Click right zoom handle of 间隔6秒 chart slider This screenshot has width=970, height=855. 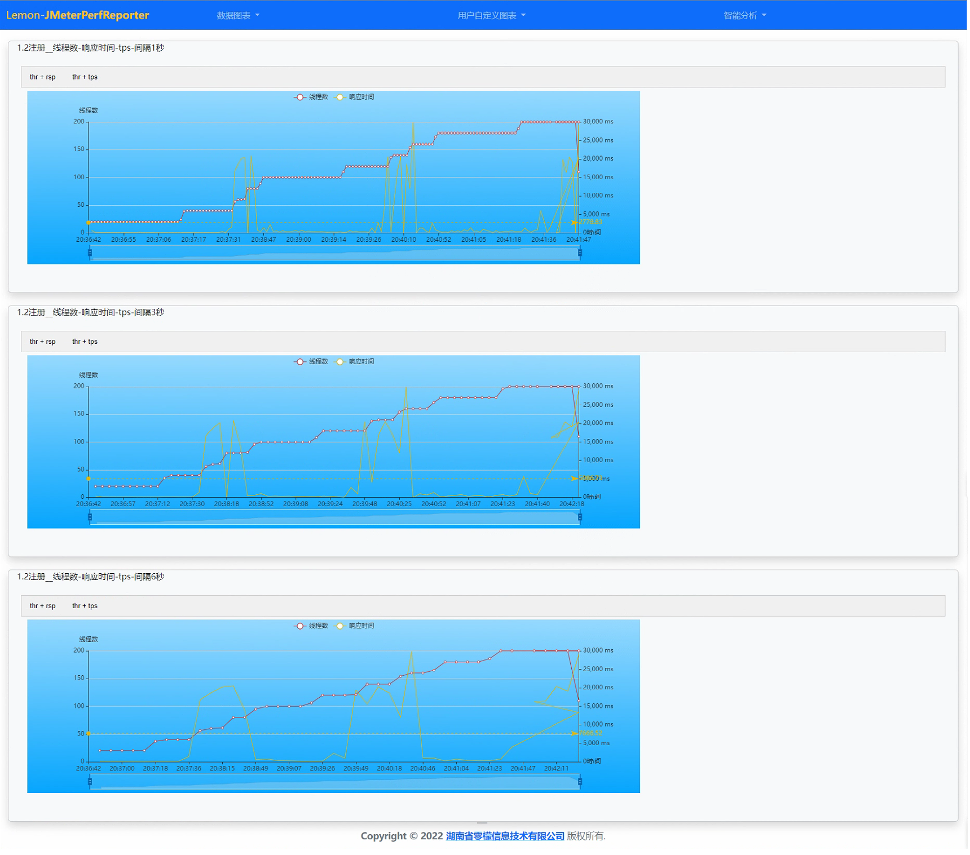point(580,782)
